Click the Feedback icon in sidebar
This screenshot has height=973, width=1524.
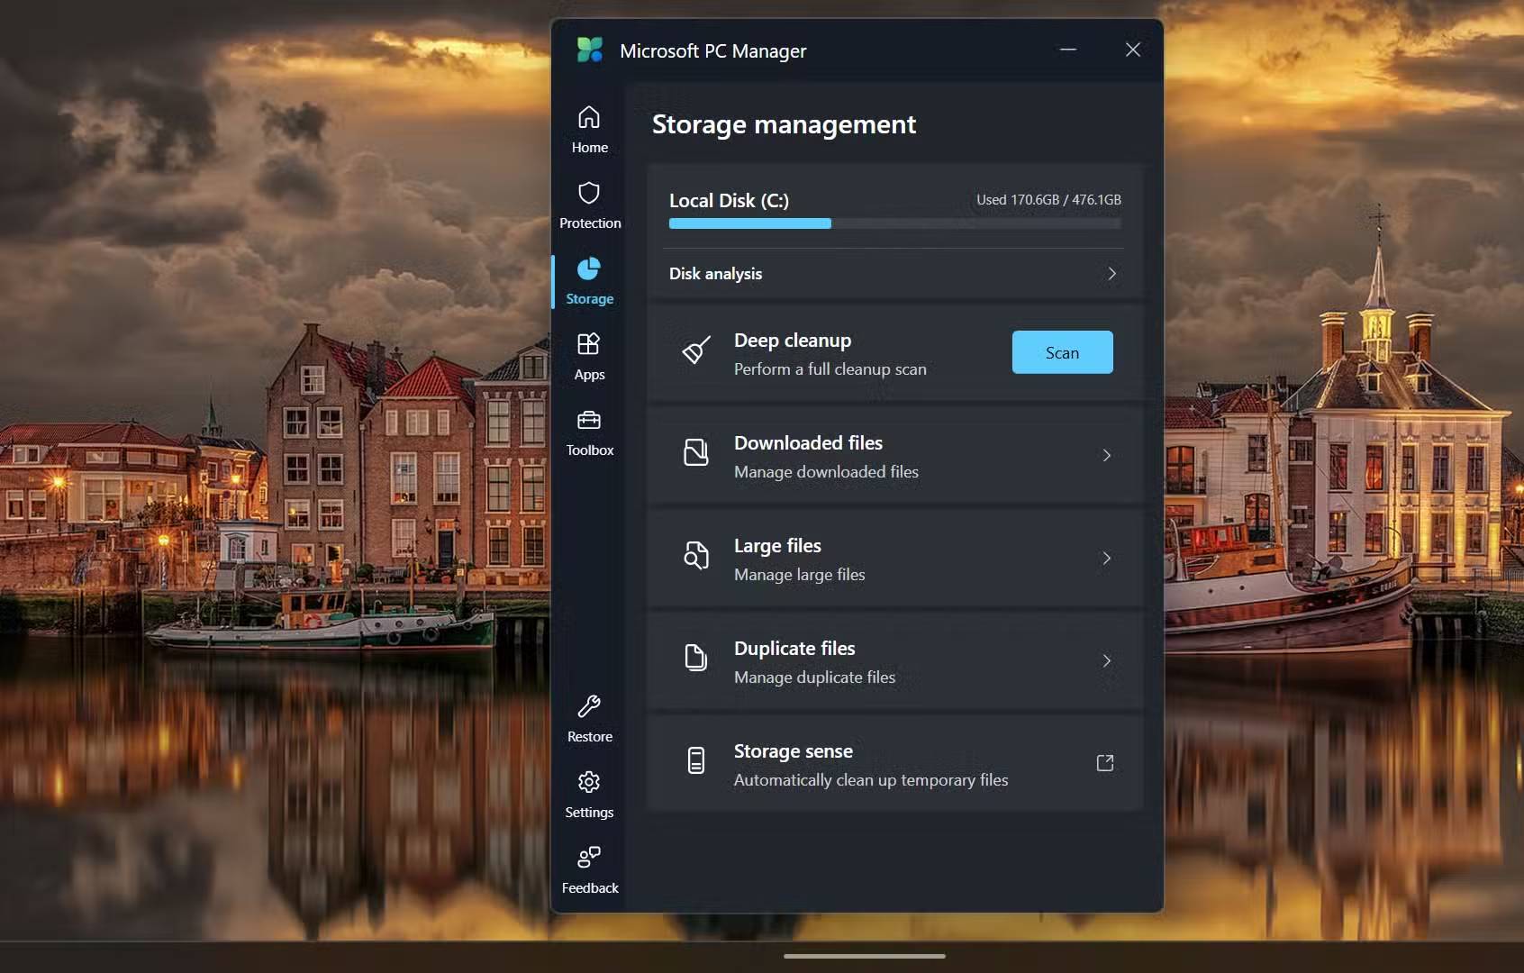click(x=589, y=858)
